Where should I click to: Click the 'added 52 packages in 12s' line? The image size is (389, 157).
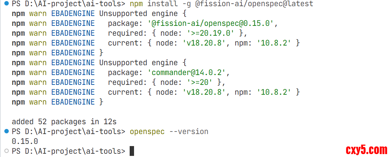click(x=64, y=121)
